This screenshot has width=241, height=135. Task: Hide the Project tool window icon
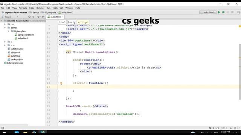click(x=43, y=17)
